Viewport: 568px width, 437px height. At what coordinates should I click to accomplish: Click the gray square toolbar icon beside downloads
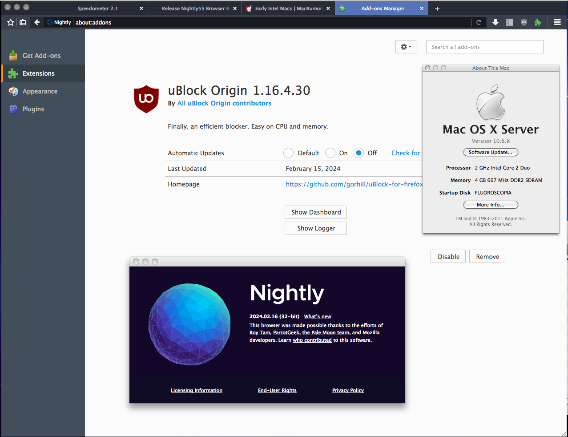tap(510, 22)
